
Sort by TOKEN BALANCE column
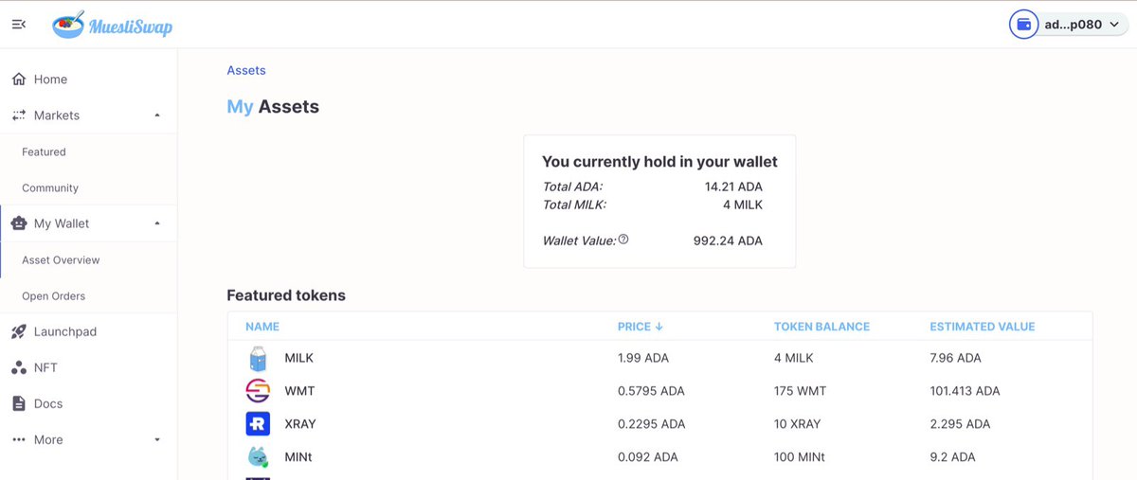pos(821,327)
